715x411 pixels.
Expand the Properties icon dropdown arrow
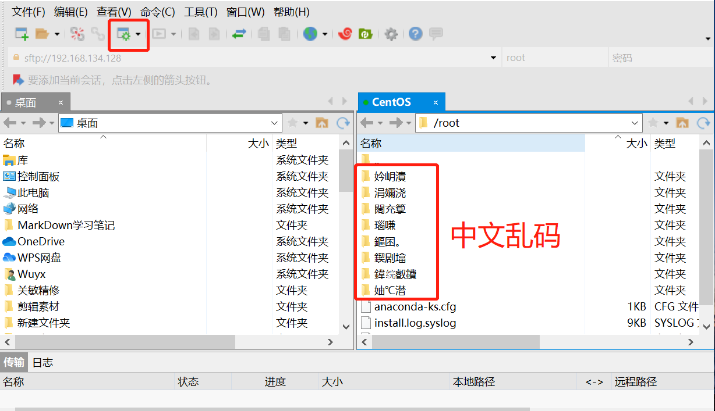(x=138, y=34)
